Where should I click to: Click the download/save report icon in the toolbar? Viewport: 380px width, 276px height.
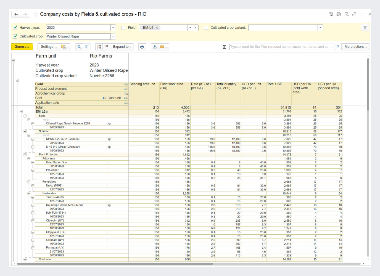(155, 47)
